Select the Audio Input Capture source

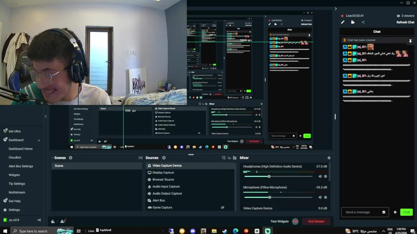(190, 187)
